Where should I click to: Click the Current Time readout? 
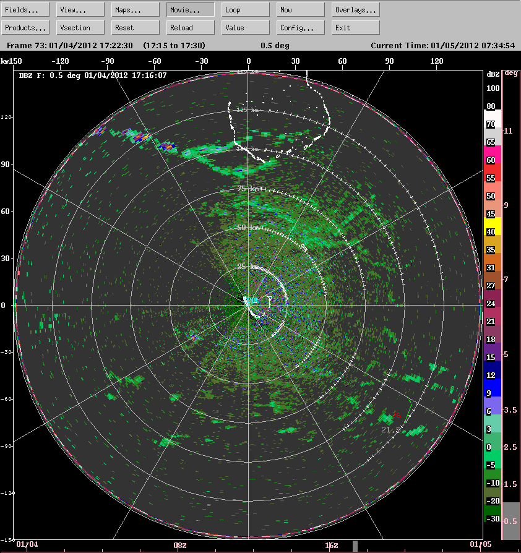click(442, 46)
